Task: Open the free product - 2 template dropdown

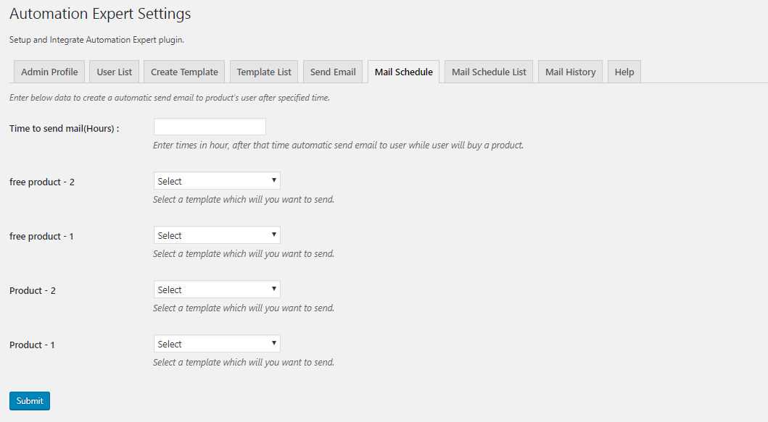Action: point(217,181)
